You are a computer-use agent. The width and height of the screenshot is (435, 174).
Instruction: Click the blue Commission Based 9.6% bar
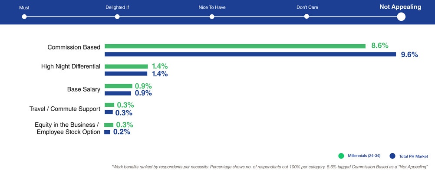(250, 54)
